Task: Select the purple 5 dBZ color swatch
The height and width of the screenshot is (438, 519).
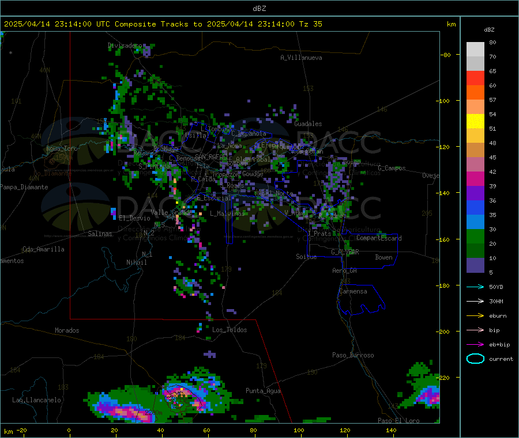Action: pos(475,265)
